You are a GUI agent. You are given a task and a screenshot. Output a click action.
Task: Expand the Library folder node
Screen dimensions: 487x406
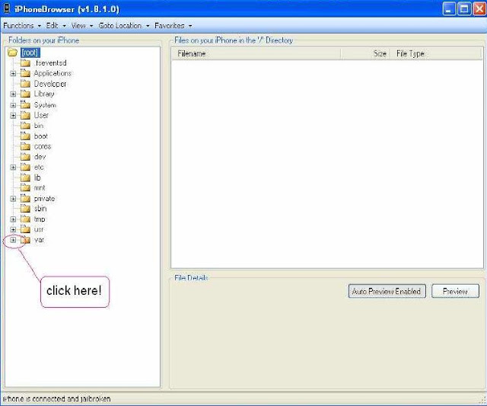13,94
